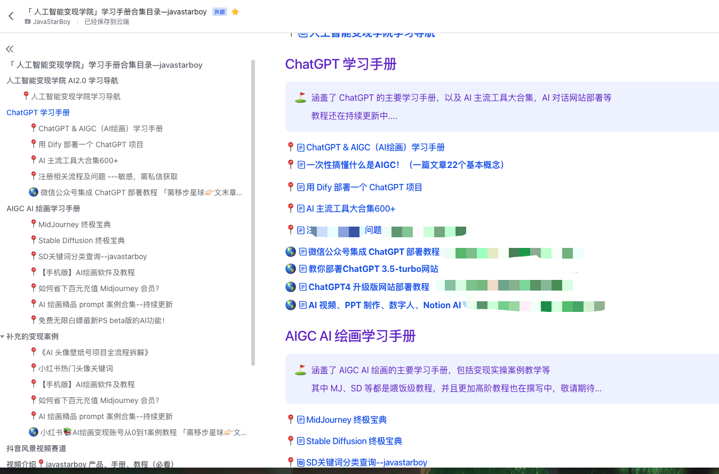Open link ChatGPT & AIGC（AI绘画）学习手册 in document
719x474 pixels.
[x=376, y=147]
